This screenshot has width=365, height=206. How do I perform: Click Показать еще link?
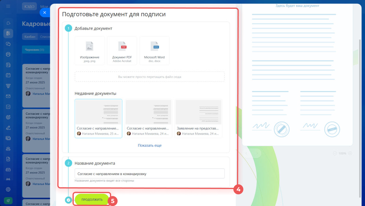(x=150, y=145)
